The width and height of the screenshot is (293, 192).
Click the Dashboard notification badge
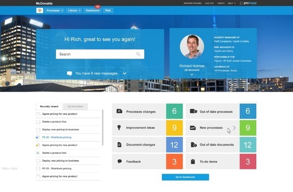[98, 7]
